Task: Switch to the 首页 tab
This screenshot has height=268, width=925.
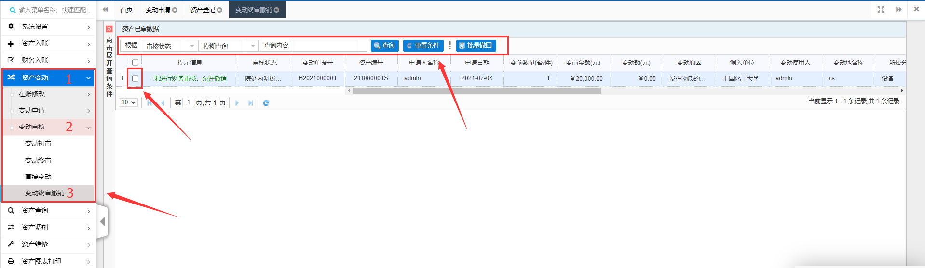Action: [126, 10]
